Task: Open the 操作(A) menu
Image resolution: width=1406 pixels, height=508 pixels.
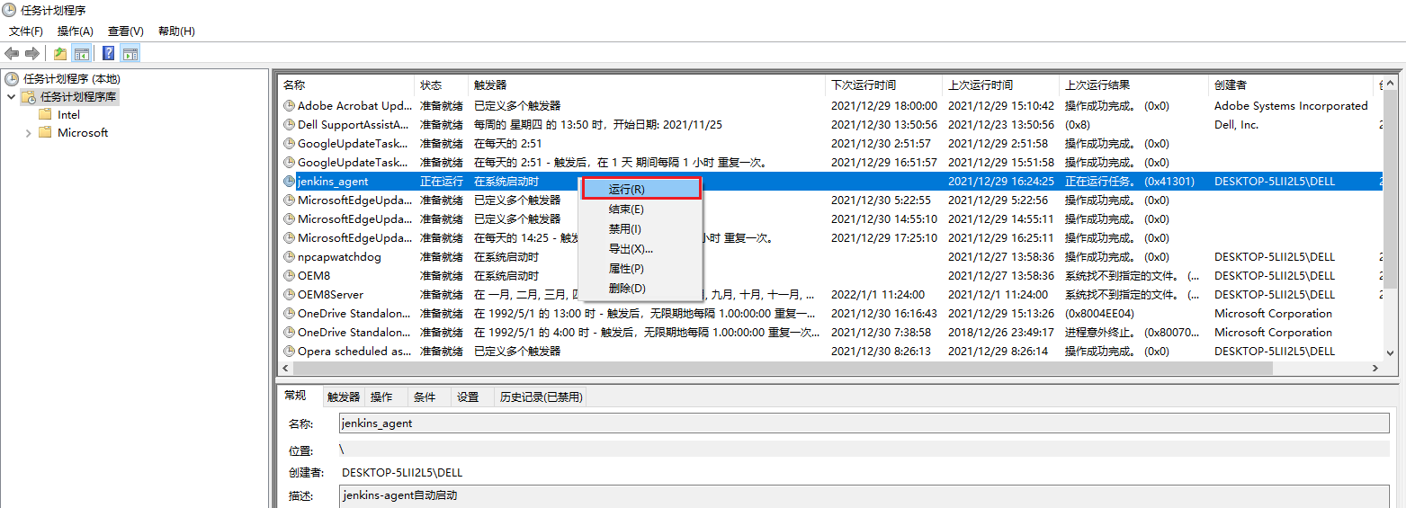Action: click(76, 31)
